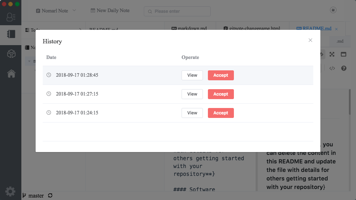Viewport: 356px width, 200px height.
Task: Switch to the markdown.md tab
Action: coord(189,28)
